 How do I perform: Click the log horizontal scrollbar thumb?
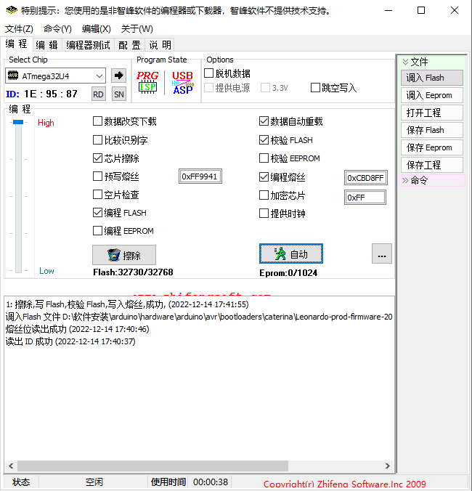[152, 466]
